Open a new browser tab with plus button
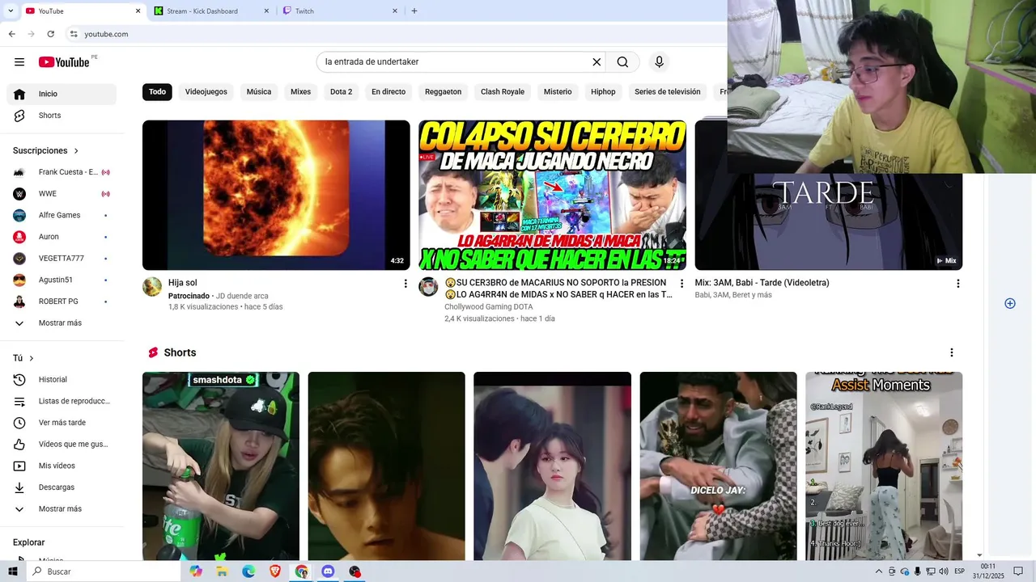 click(x=414, y=11)
